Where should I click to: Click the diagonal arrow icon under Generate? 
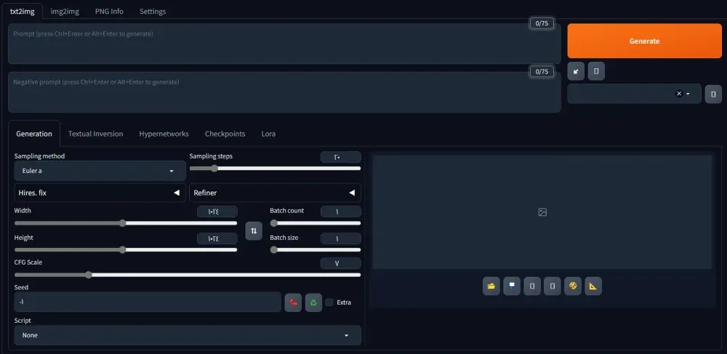pos(576,71)
